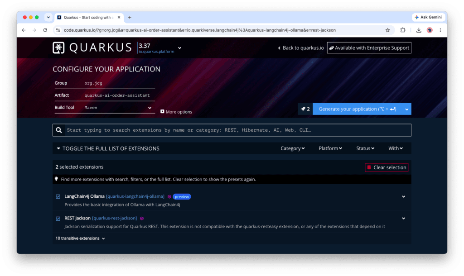This screenshot has width=464, height=276.
Task: Open the Chrome profile avatar
Action: click(x=430, y=30)
